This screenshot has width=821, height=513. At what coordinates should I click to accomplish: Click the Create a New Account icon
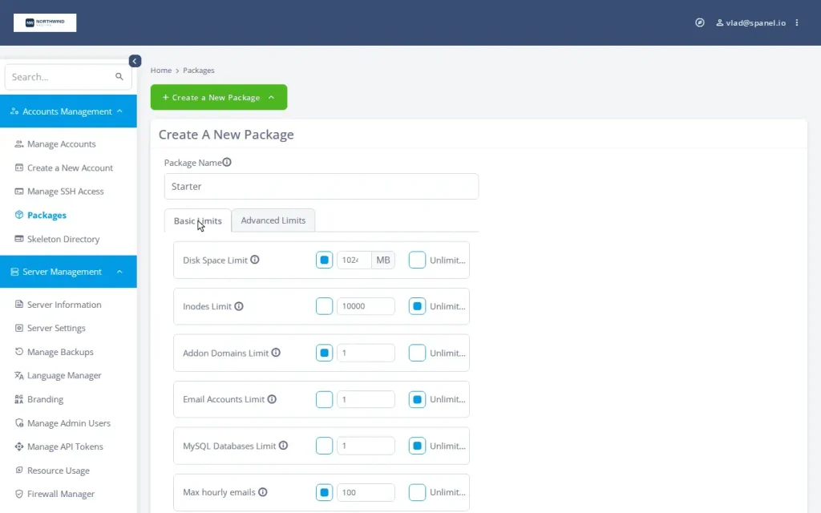(x=19, y=168)
